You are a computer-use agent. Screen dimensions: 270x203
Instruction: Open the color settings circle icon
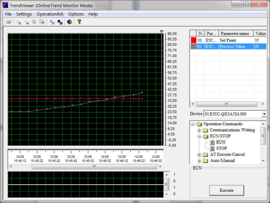(69, 22)
